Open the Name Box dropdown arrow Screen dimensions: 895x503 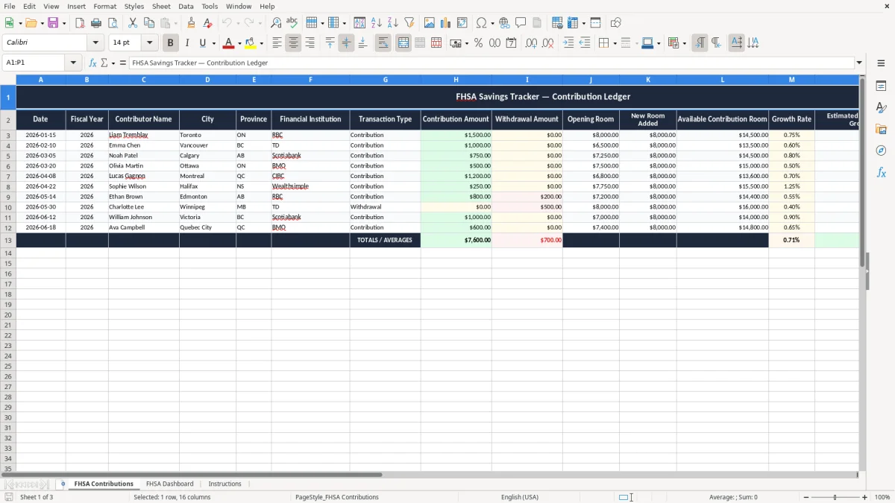click(x=73, y=63)
